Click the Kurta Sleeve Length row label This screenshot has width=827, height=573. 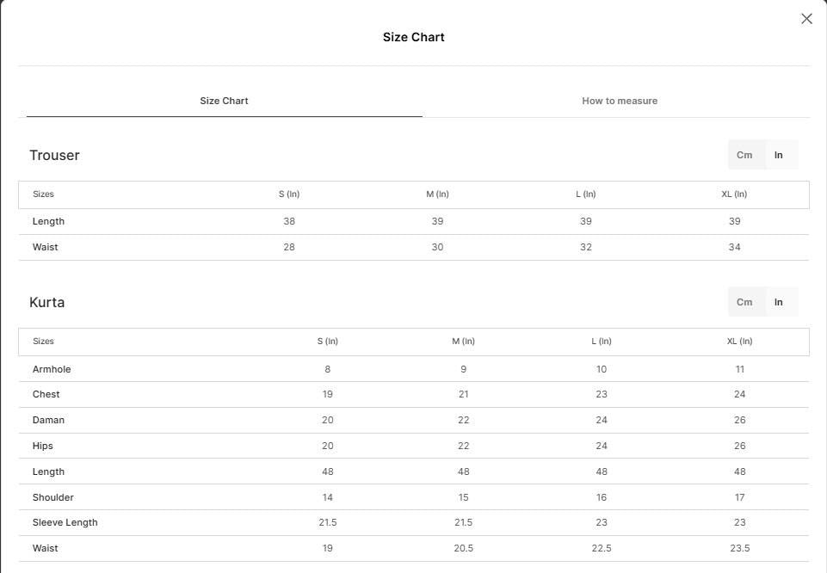pyautogui.click(x=65, y=522)
